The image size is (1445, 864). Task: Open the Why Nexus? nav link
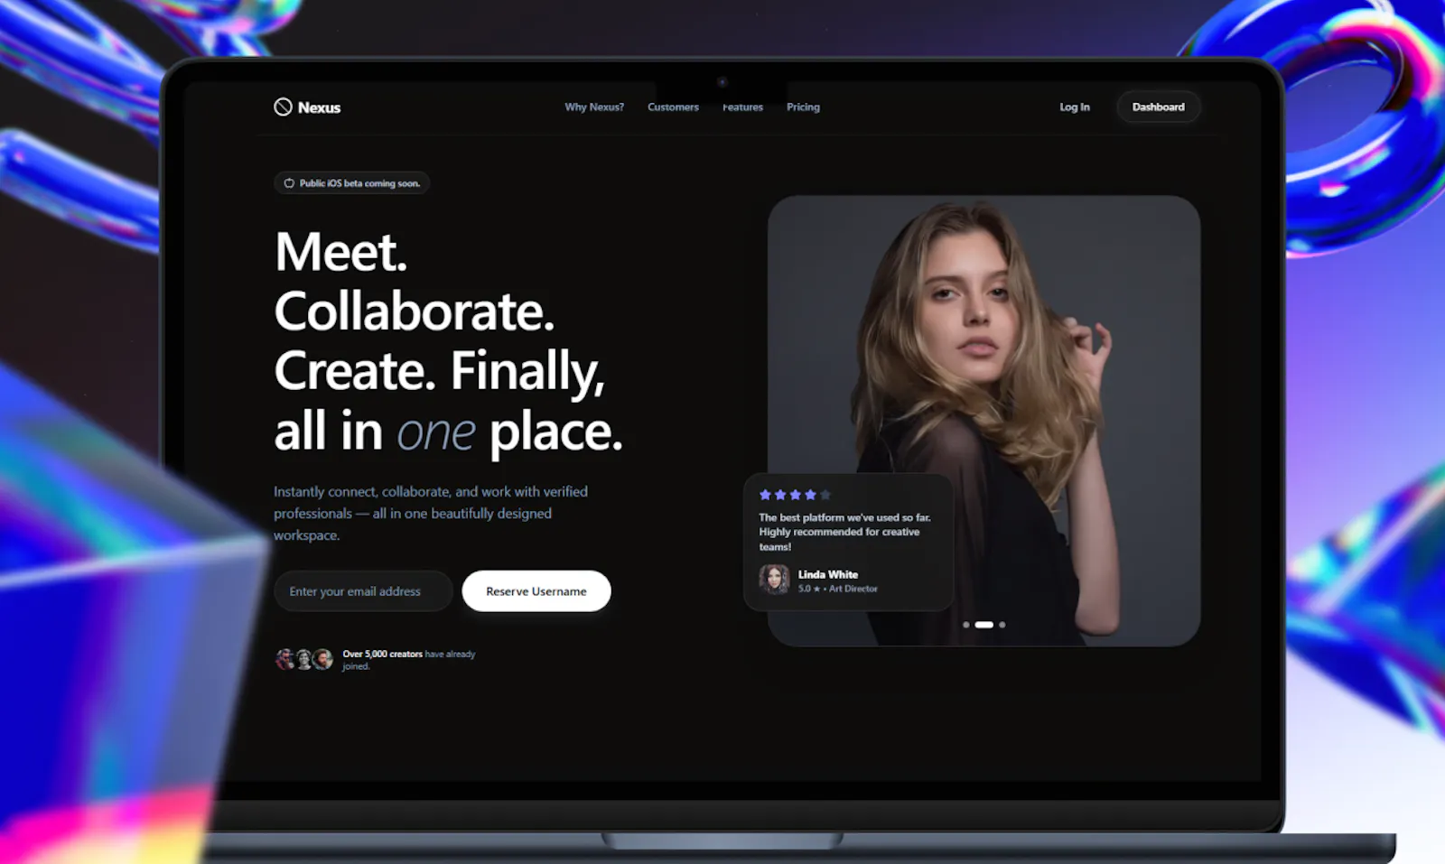(x=594, y=107)
